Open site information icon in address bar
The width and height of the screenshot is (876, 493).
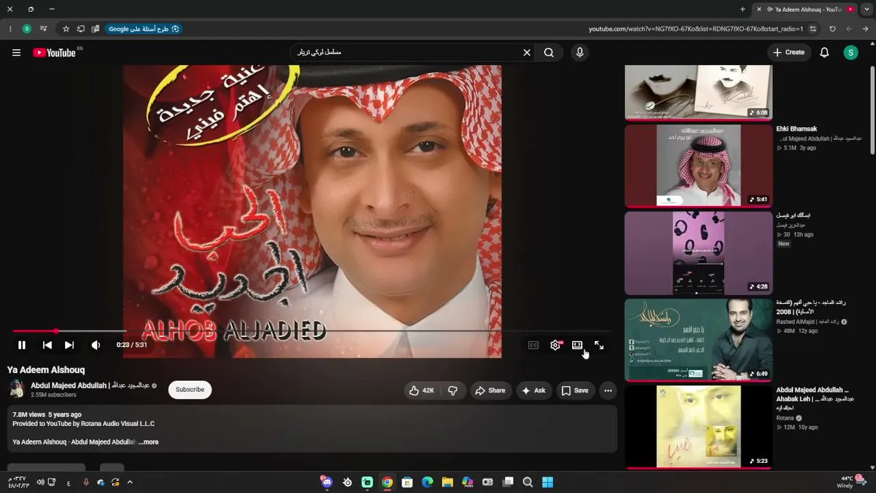pos(813,29)
